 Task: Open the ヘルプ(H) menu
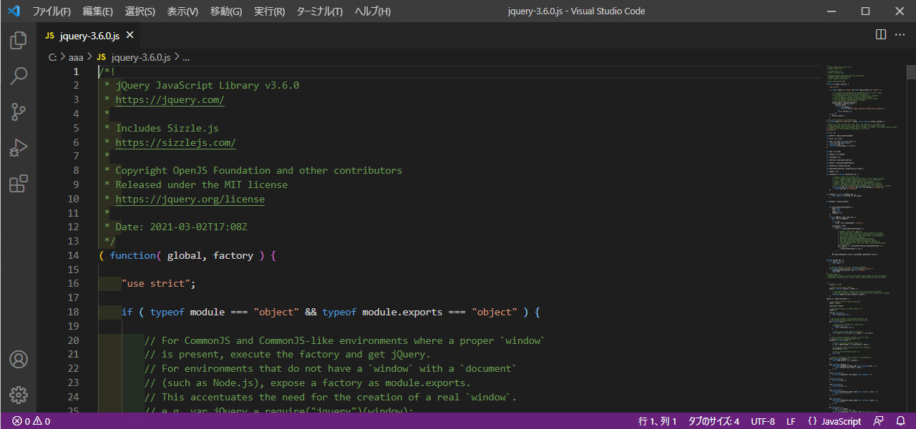(373, 11)
